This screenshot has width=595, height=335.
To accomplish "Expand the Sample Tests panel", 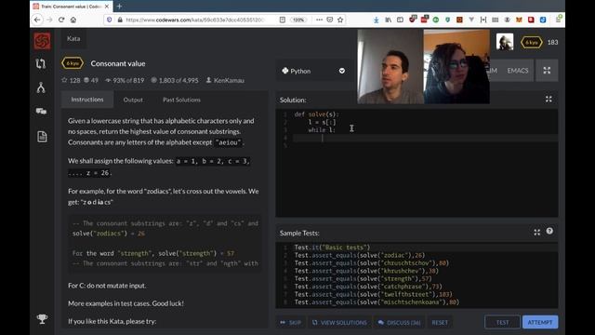I will pyautogui.click(x=536, y=232).
